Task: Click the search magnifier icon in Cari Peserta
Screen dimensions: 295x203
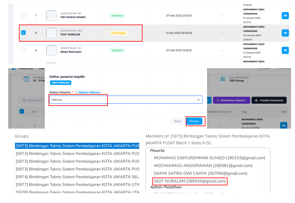Action: coord(24,101)
